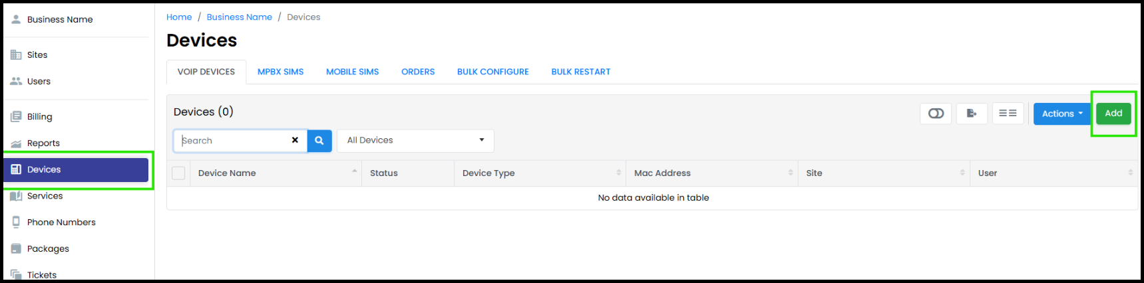1144x283 pixels.
Task: Open the All Devices filter dropdown
Action: pos(415,140)
